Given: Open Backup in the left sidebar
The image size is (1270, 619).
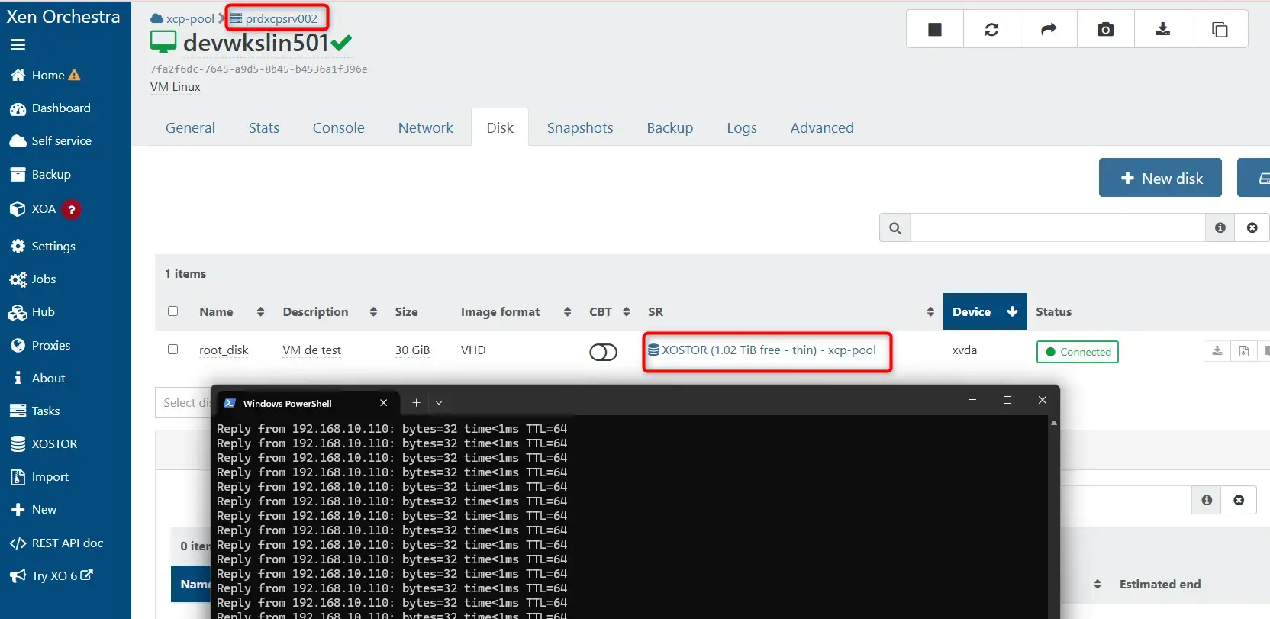Looking at the screenshot, I should point(40,175).
